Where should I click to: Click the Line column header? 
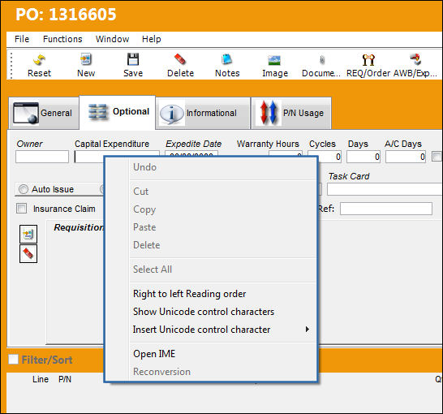tap(41, 379)
